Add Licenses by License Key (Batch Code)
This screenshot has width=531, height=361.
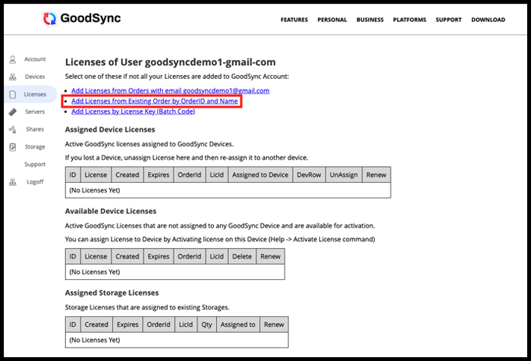tap(133, 111)
